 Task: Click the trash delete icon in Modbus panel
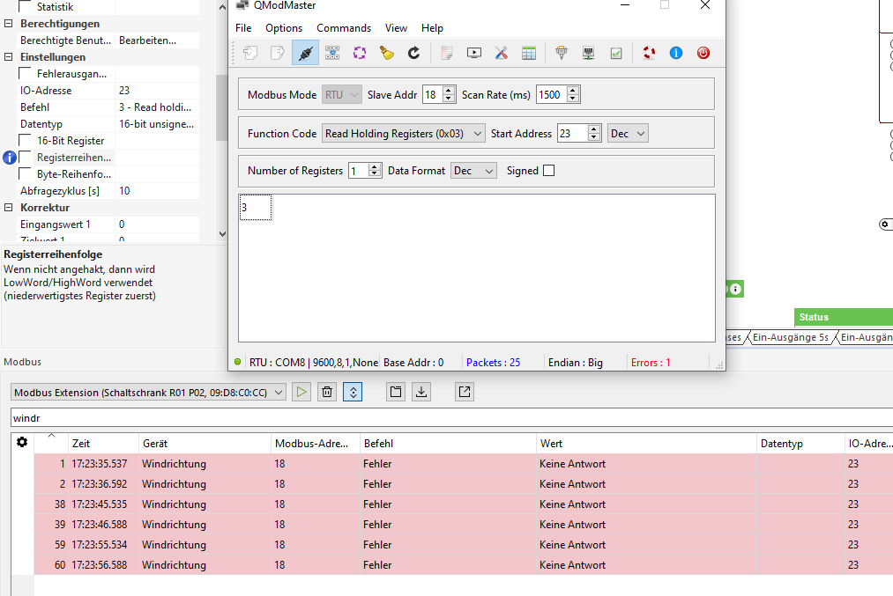pos(327,392)
